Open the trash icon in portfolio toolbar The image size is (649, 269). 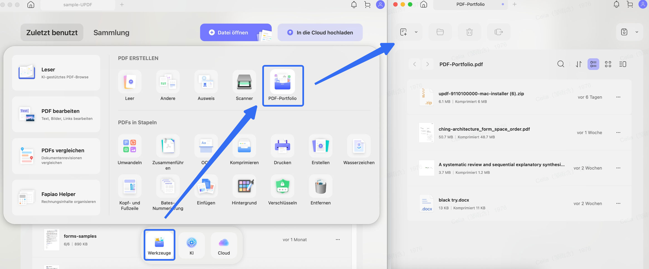point(469,32)
